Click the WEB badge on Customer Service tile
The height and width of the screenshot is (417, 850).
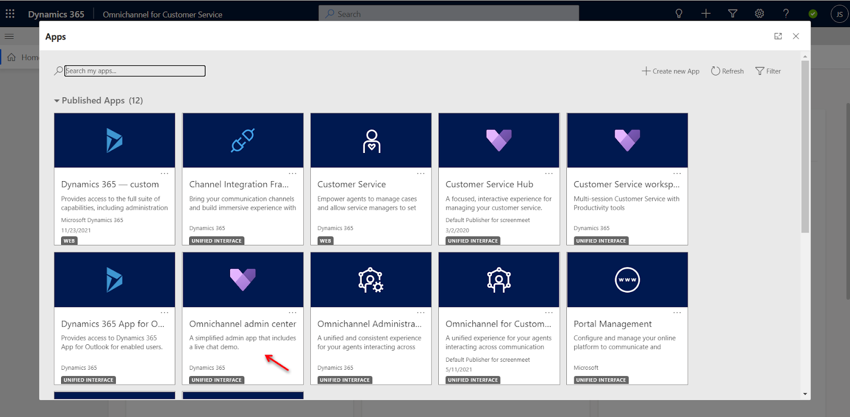click(x=326, y=241)
